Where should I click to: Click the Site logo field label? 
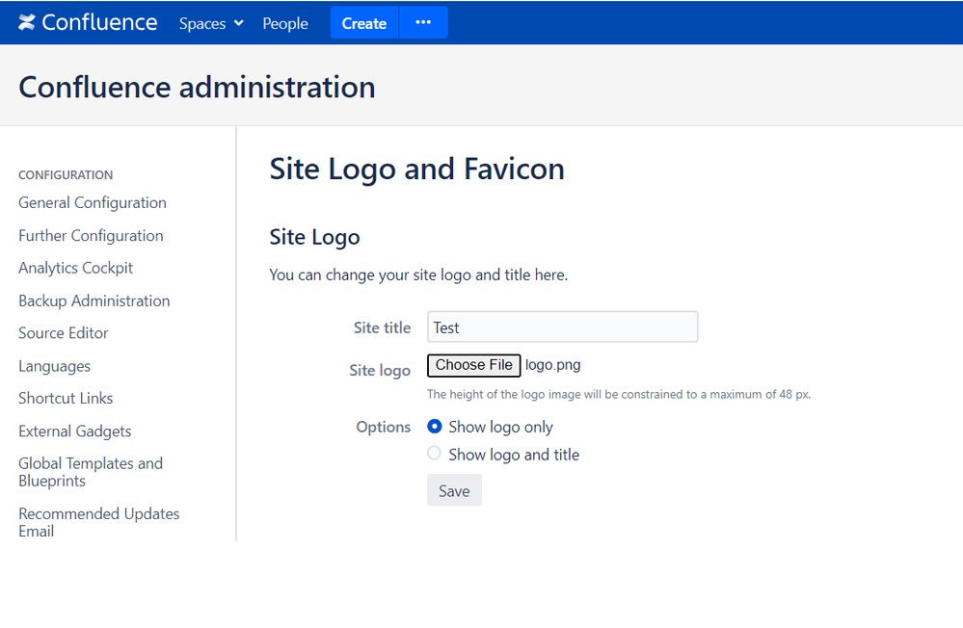pyautogui.click(x=380, y=370)
